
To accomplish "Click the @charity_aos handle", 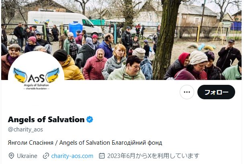I will point(25,129).
